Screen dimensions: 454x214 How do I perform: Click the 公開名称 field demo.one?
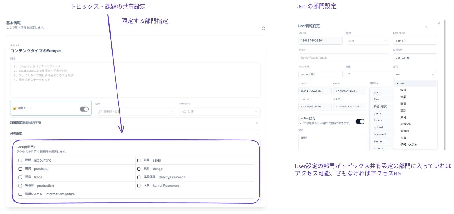415,57
